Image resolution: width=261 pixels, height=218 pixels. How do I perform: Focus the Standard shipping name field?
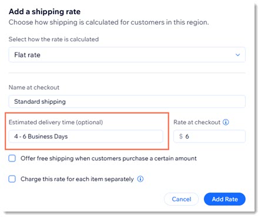tap(127, 101)
